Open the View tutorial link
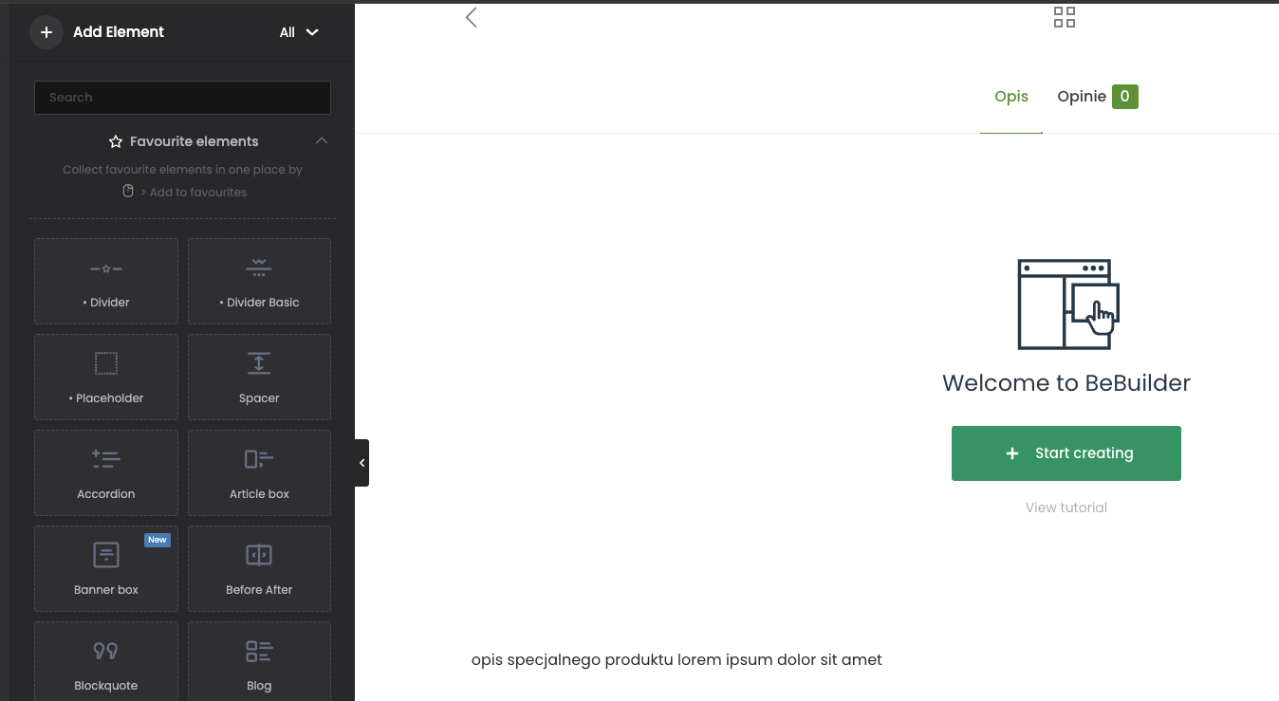 pos(1066,507)
